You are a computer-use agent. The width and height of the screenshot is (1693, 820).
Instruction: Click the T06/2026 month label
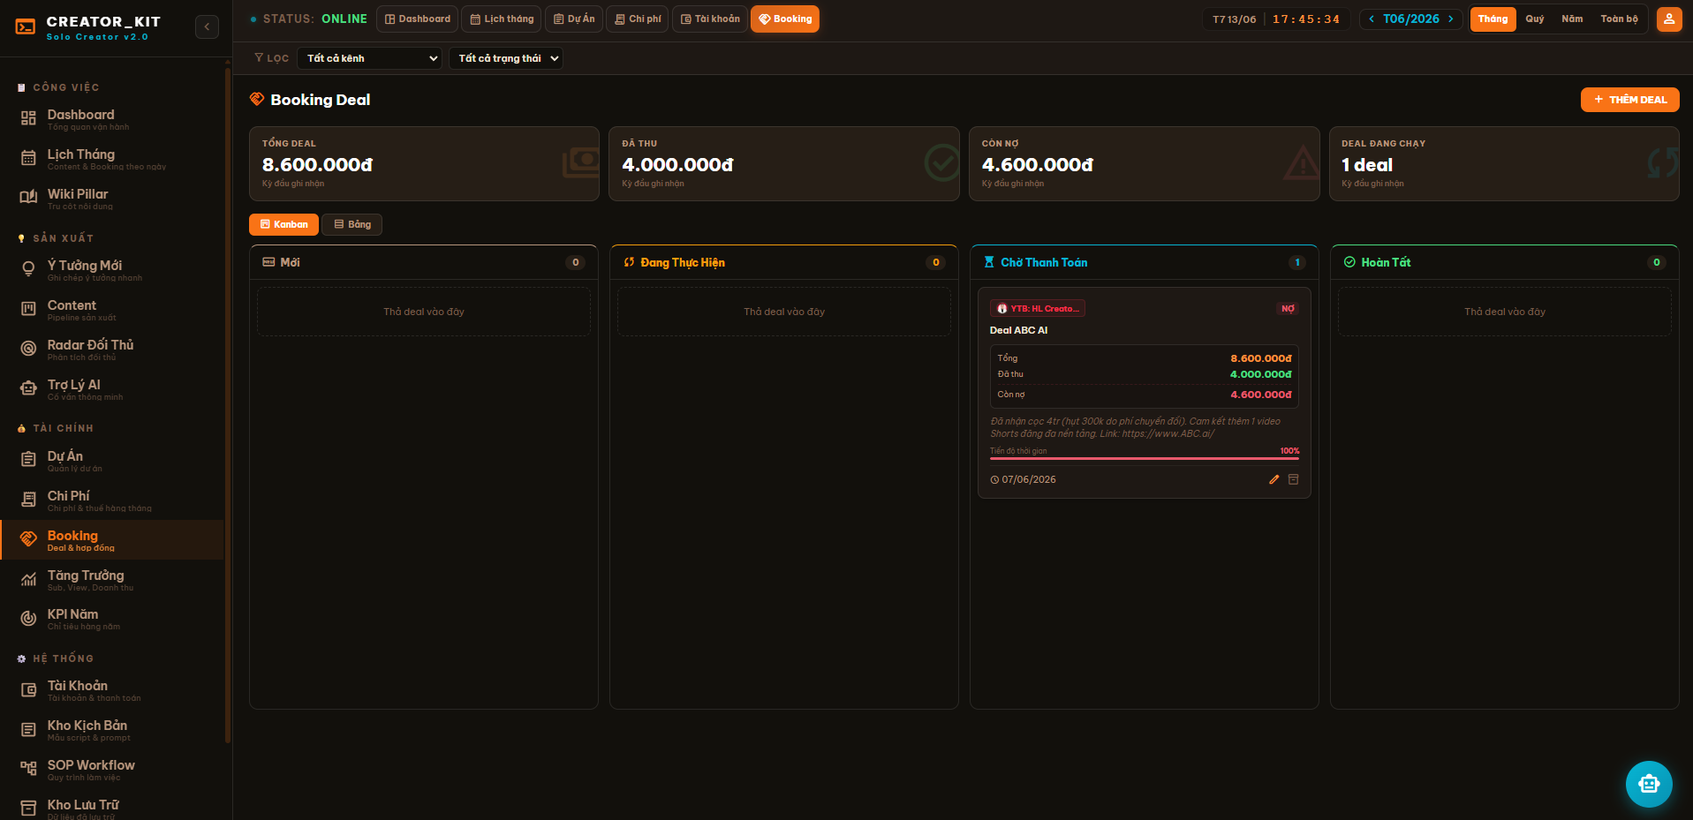1410,19
